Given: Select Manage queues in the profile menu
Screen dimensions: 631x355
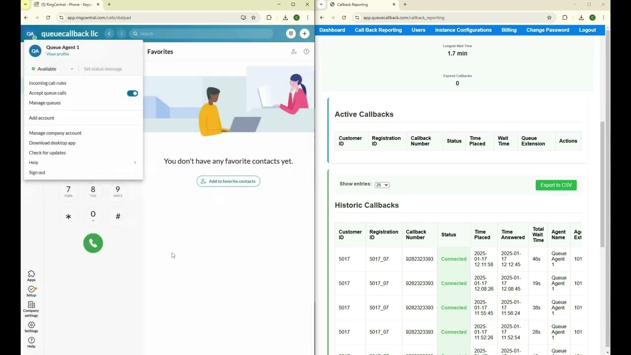Looking at the screenshot, I should coord(45,103).
